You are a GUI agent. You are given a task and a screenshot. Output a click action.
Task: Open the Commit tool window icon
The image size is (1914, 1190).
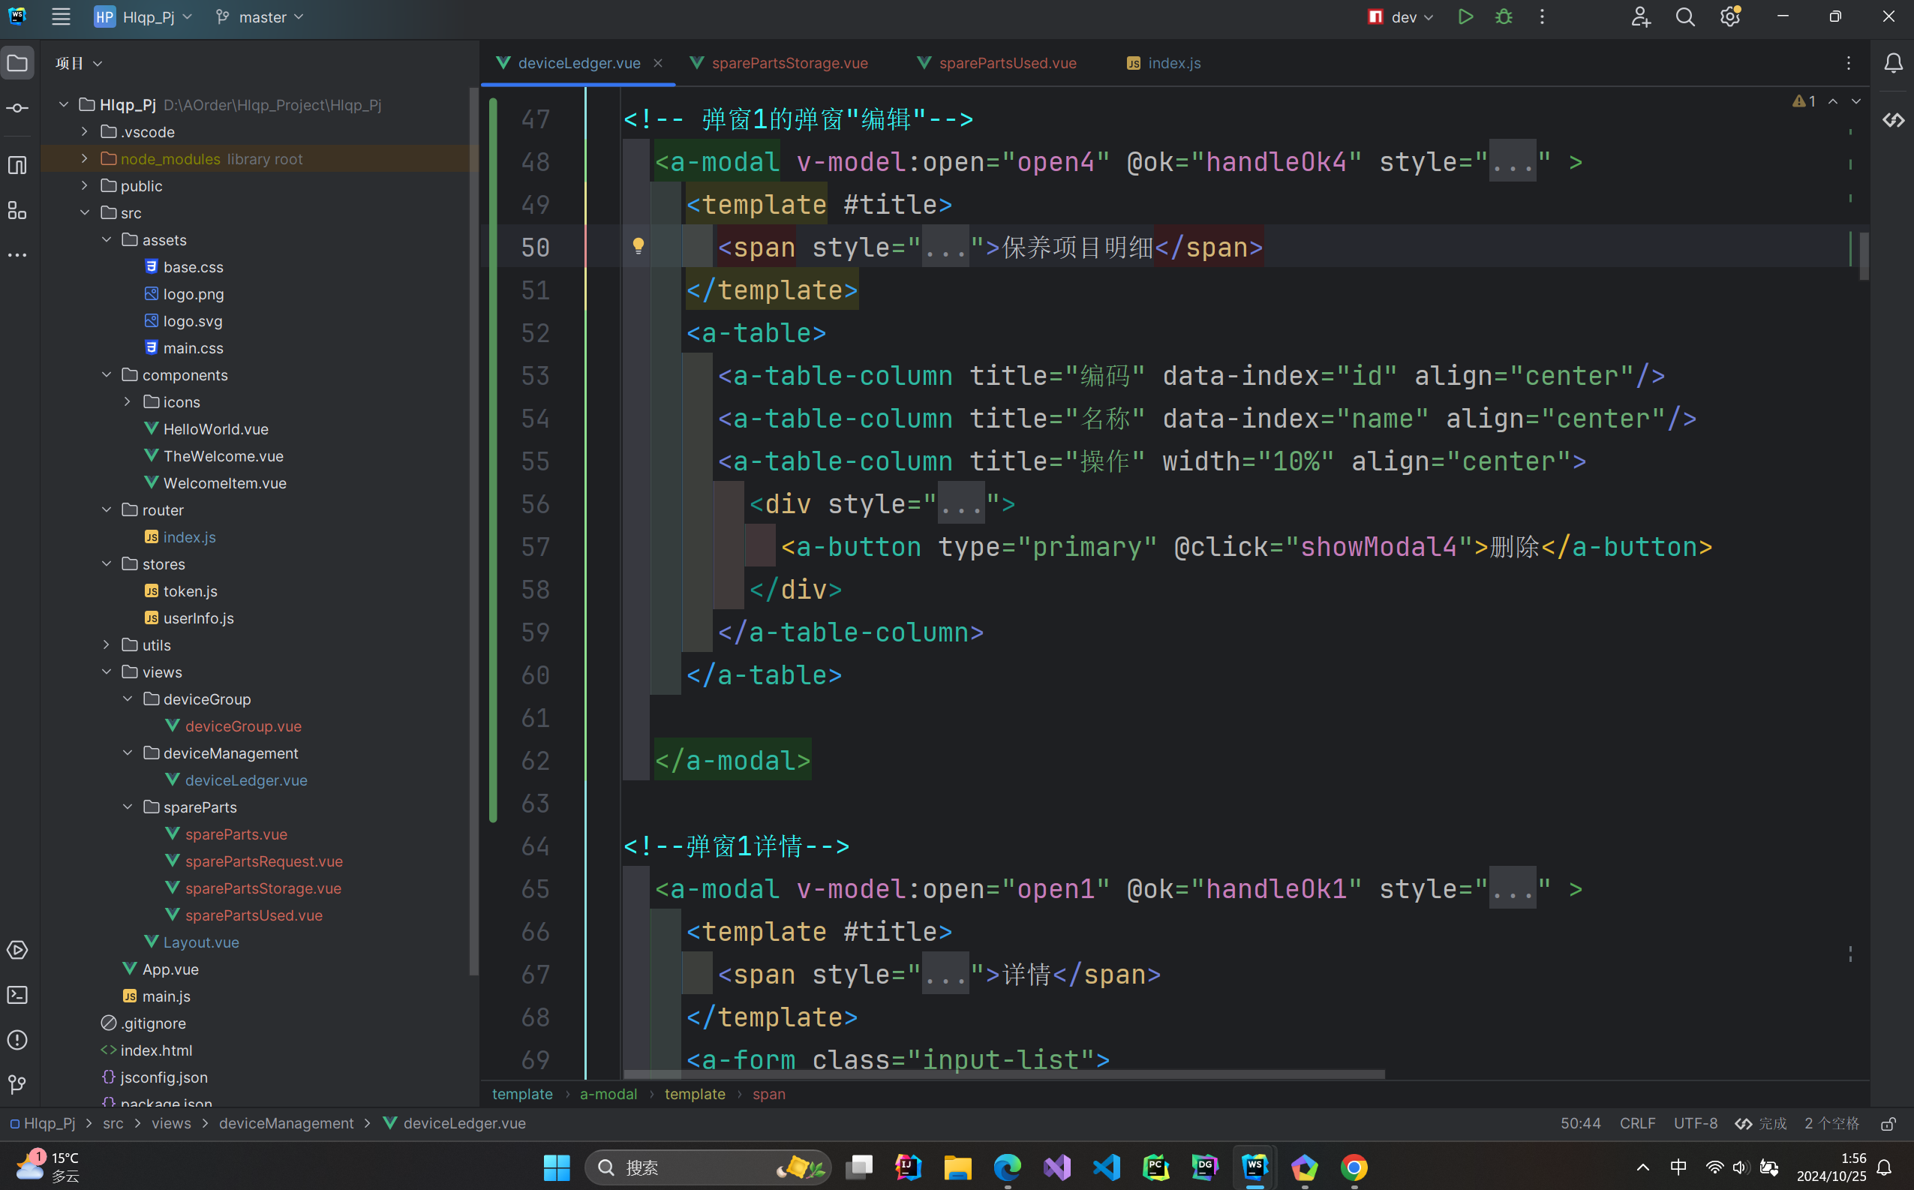pos(17,108)
